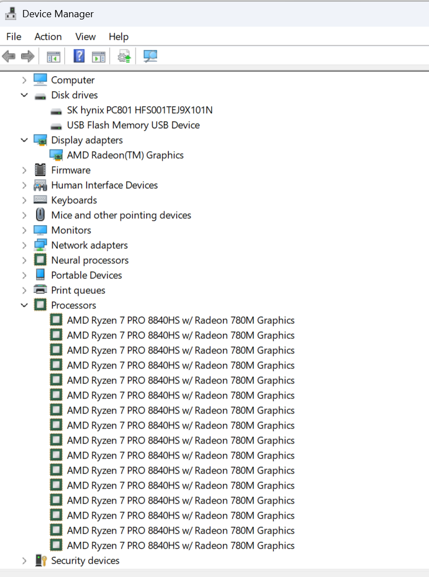
Task: Select the first AMD Ryzen 7 processor entry
Action: pyautogui.click(x=181, y=320)
